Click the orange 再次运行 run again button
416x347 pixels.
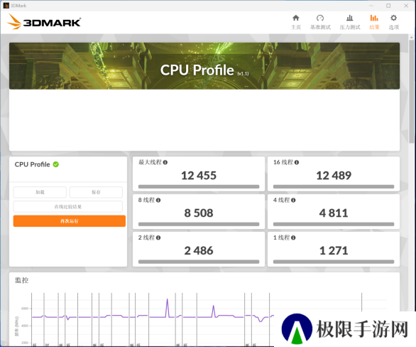click(70, 221)
